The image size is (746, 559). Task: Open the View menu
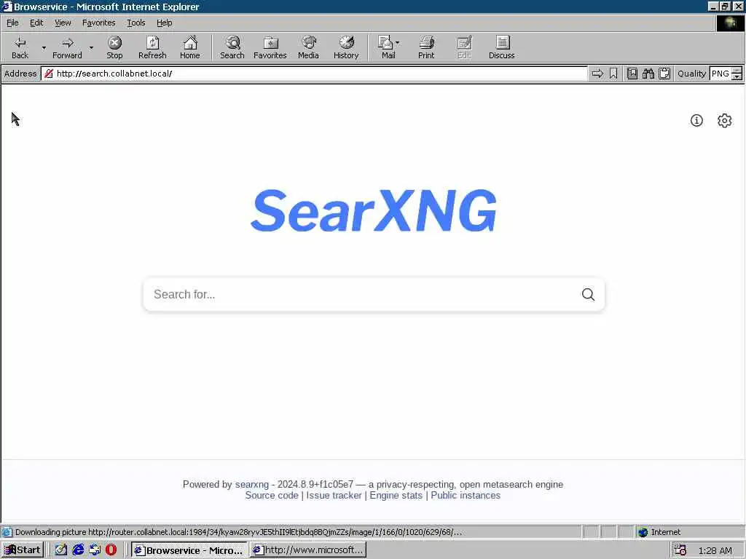point(63,23)
